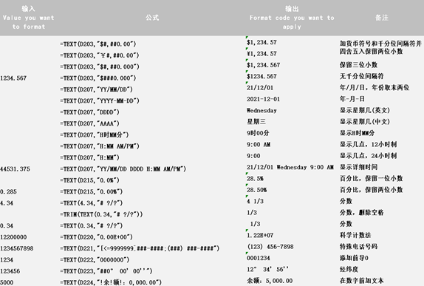Click the formula with plain "H:MM" format

90,157
